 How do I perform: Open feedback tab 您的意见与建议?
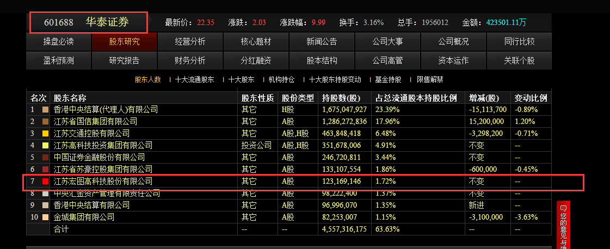(x=563, y=225)
